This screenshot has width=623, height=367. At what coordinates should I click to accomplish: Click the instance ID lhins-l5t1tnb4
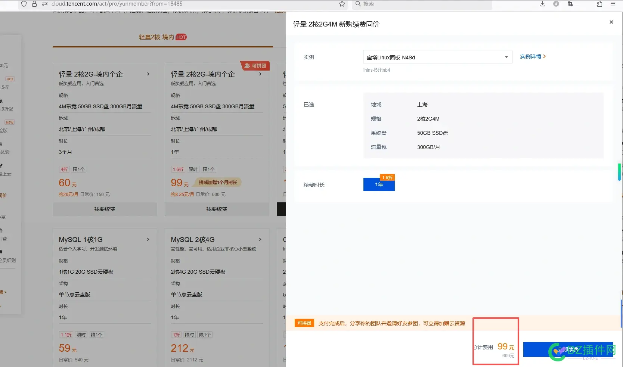click(376, 70)
